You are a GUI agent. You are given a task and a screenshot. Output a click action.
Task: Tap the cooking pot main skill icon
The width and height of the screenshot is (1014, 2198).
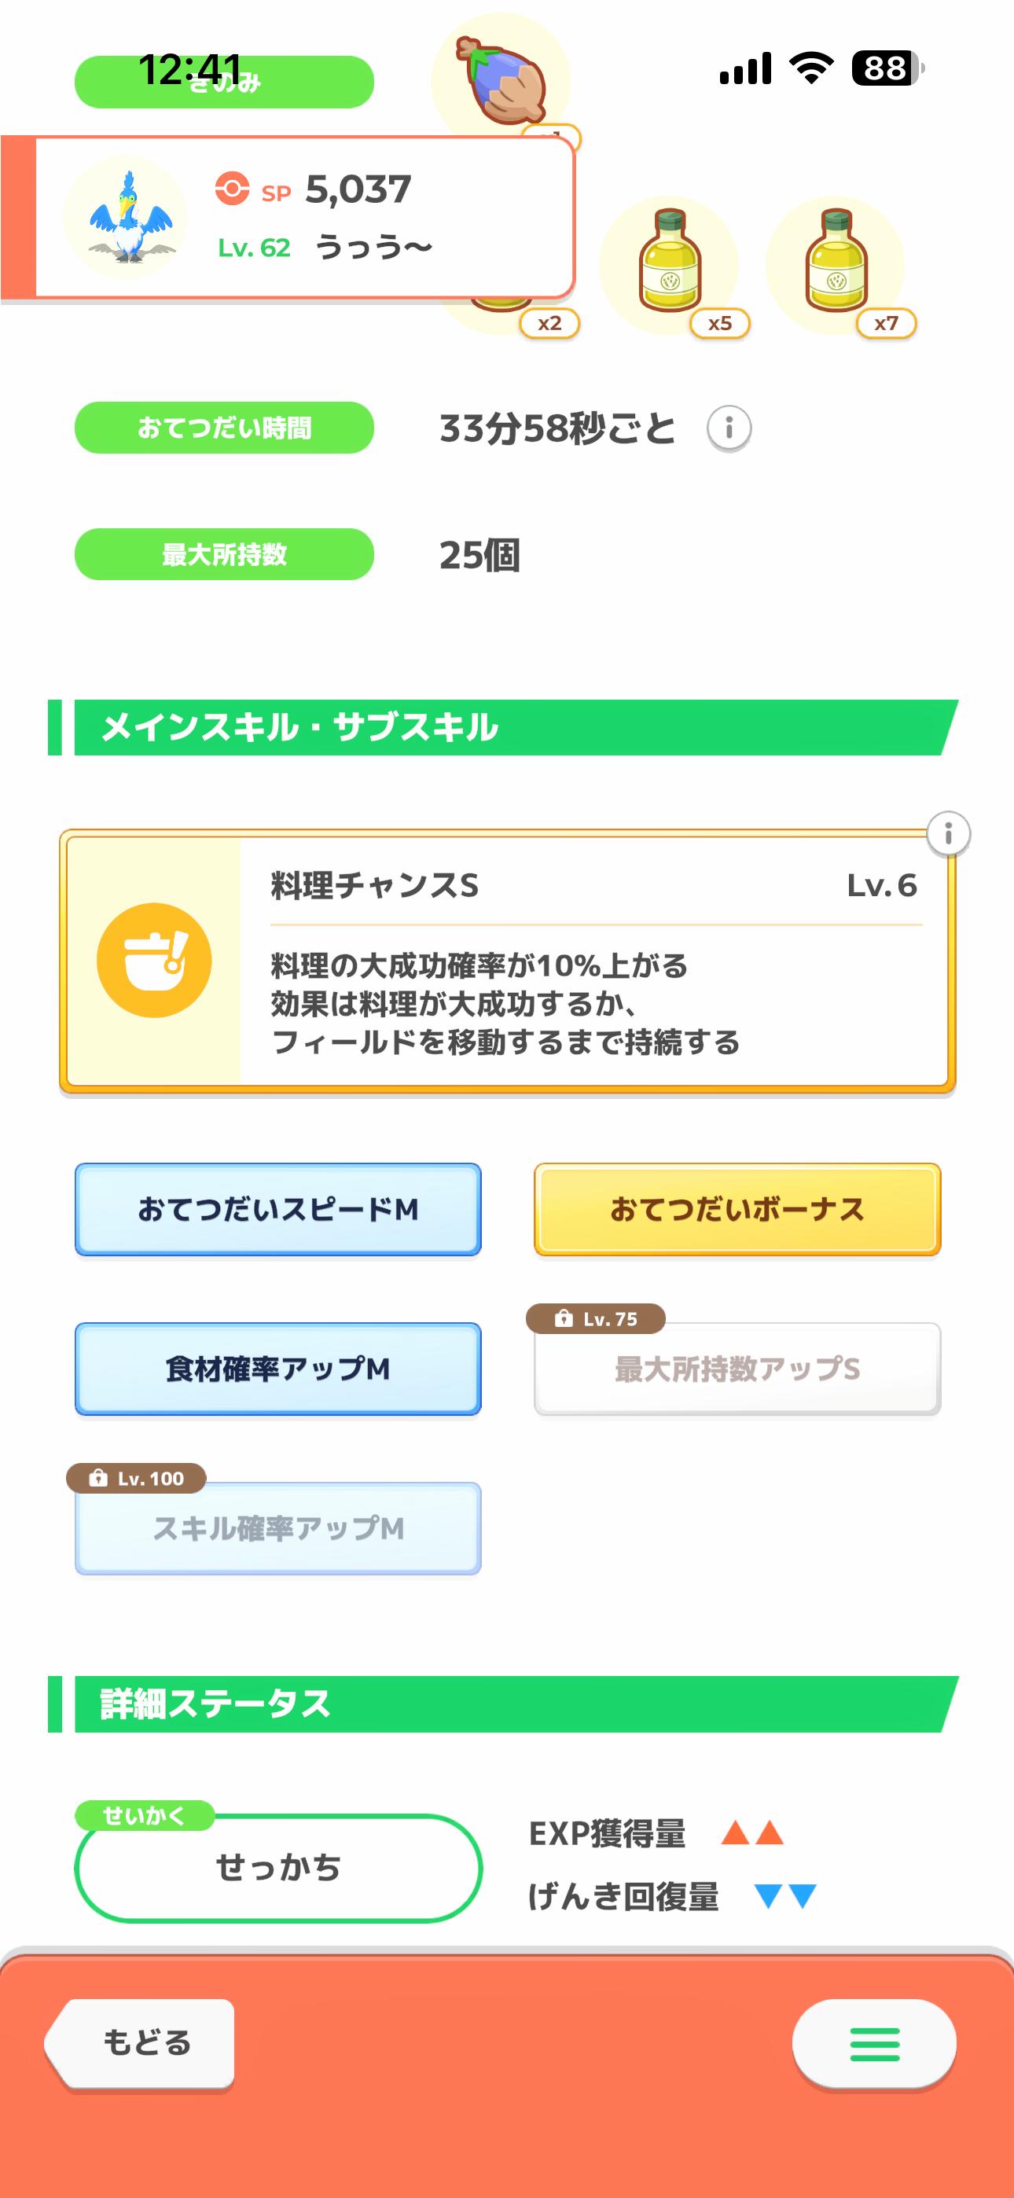pos(155,960)
